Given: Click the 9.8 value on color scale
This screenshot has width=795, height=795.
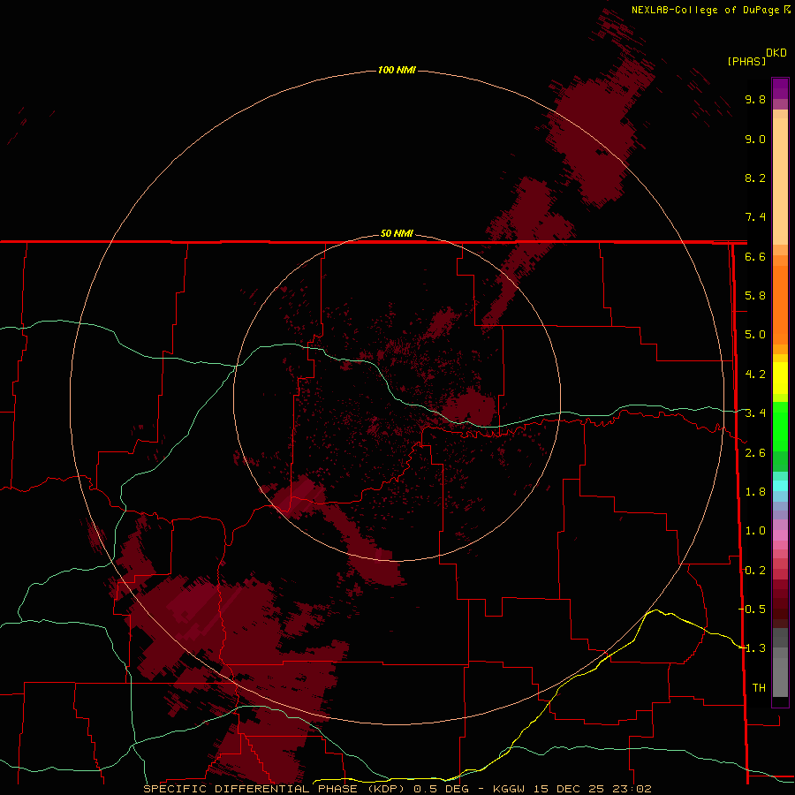Looking at the screenshot, I should 755,100.
